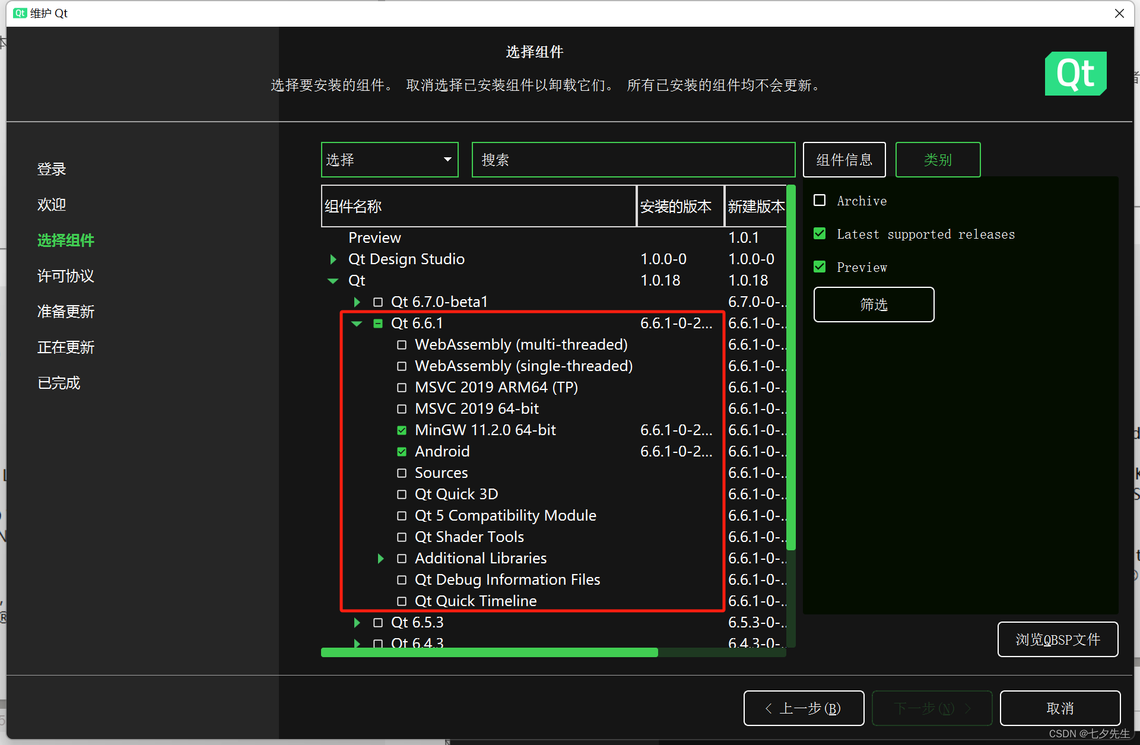Click the 筛选 filter button
This screenshot has height=745, width=1140.
point(874,305)
